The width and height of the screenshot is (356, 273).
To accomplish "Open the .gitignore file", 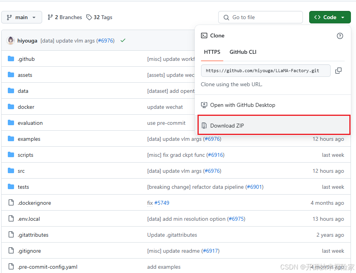I will [29, 251].
